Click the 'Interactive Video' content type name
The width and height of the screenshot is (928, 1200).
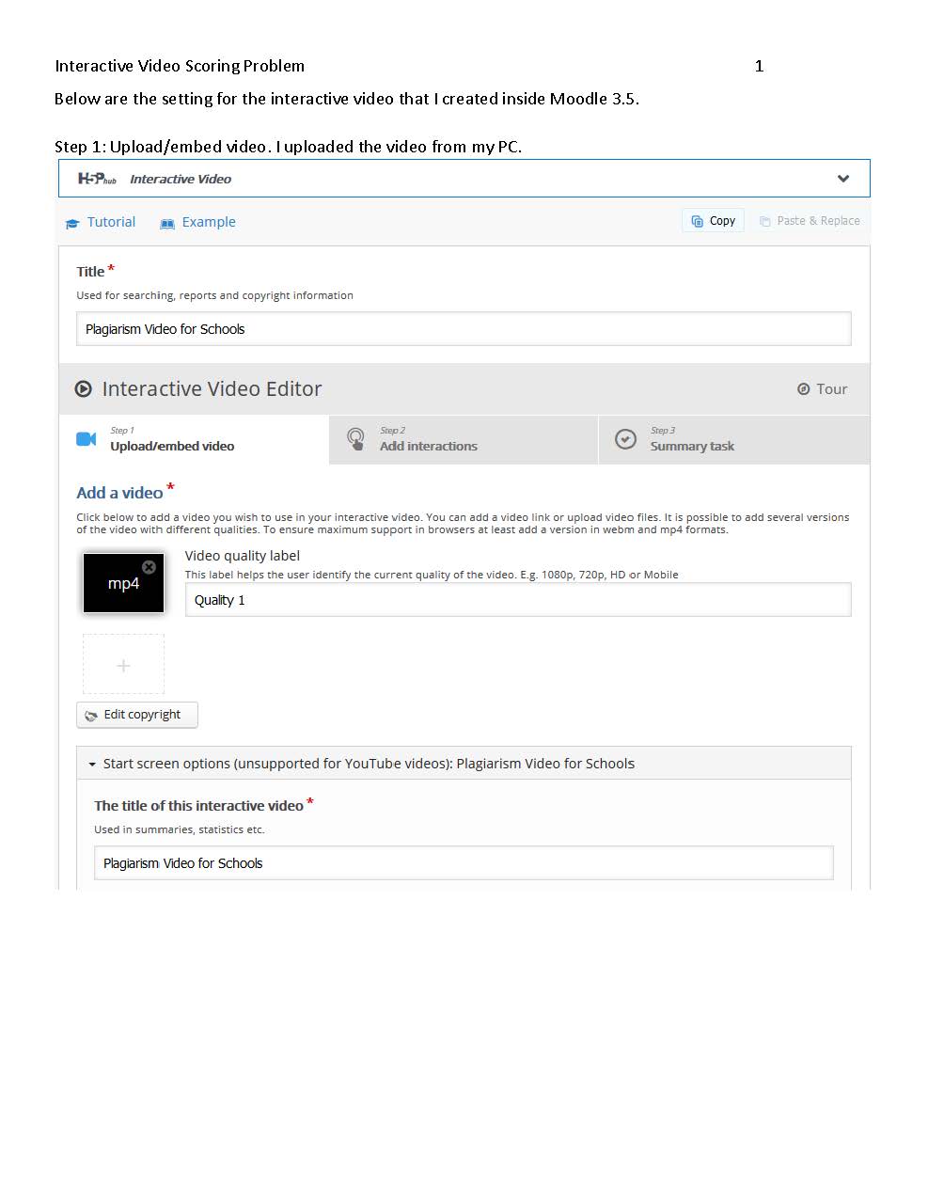point(181,179)
